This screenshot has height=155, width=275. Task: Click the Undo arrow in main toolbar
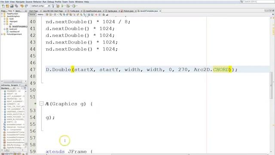pyautogui.click(x=22, y=6)
